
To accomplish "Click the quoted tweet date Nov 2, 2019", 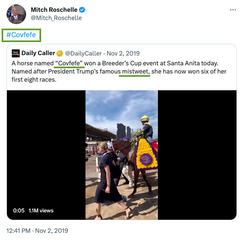I will (123, 54).
